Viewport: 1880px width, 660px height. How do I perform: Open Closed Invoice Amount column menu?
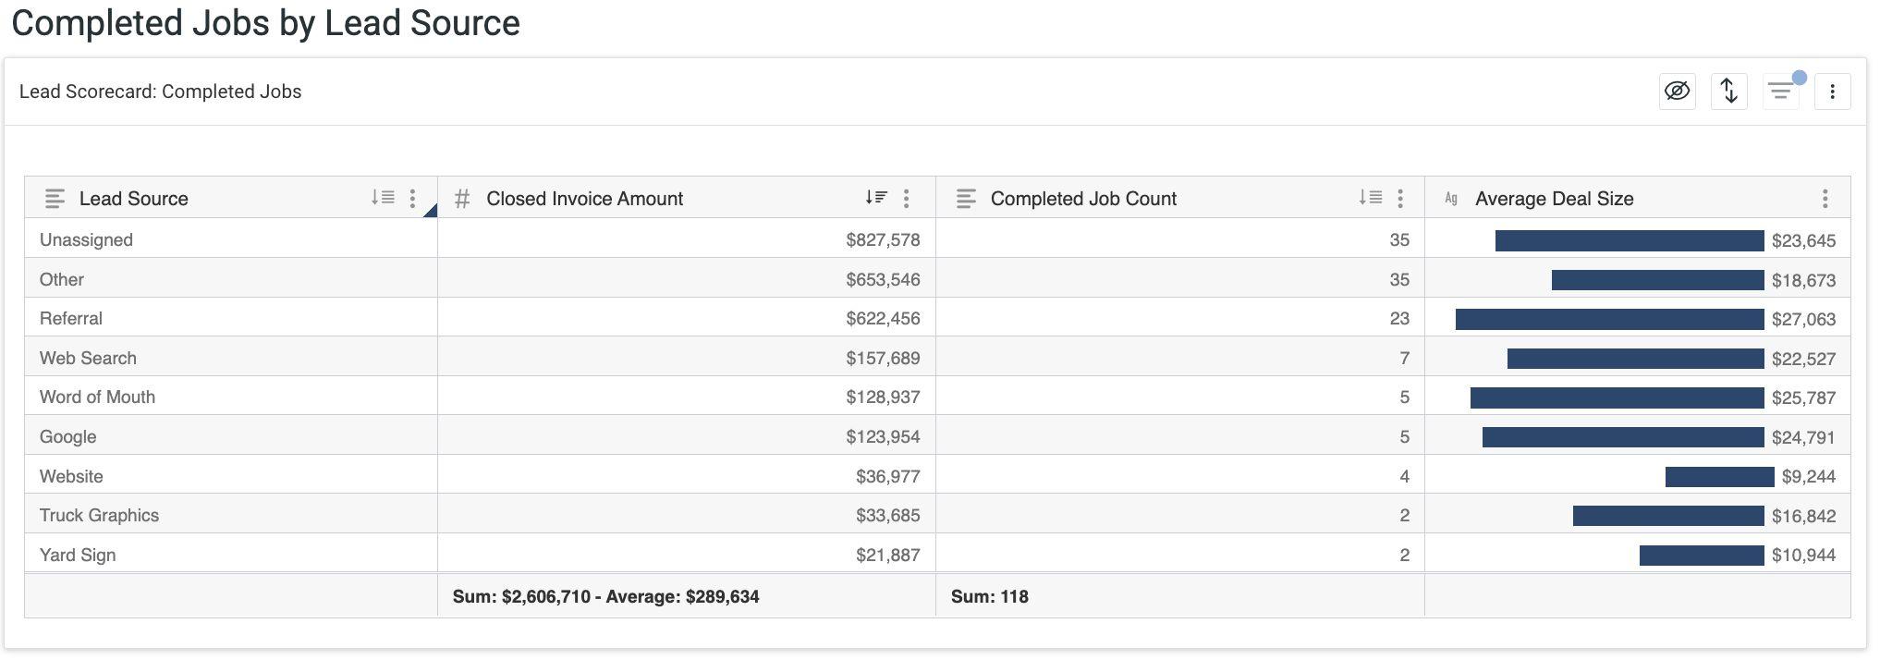[906, 198]
